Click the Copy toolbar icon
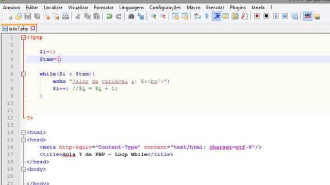Viewport: 330px width, 185px height. pos(87,16)
